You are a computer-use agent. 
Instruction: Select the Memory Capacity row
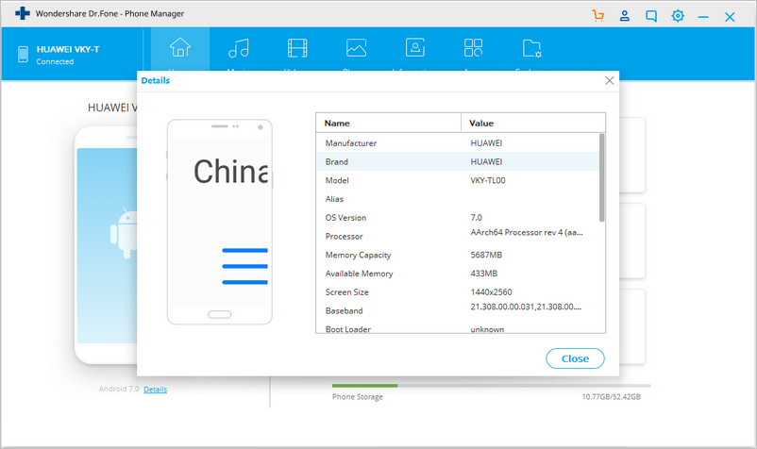(x=458, y=255)
